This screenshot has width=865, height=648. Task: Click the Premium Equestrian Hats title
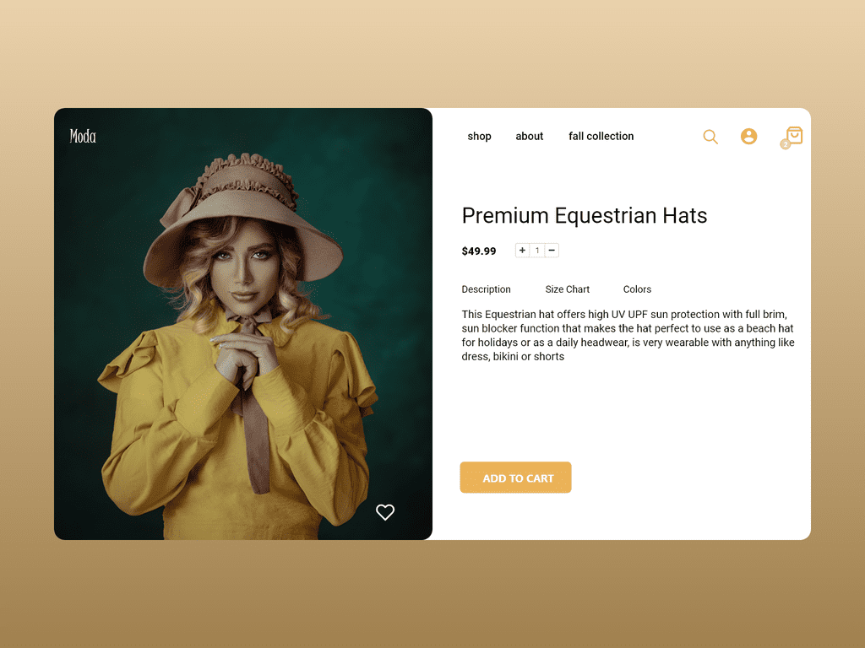(x=585, y=215)
